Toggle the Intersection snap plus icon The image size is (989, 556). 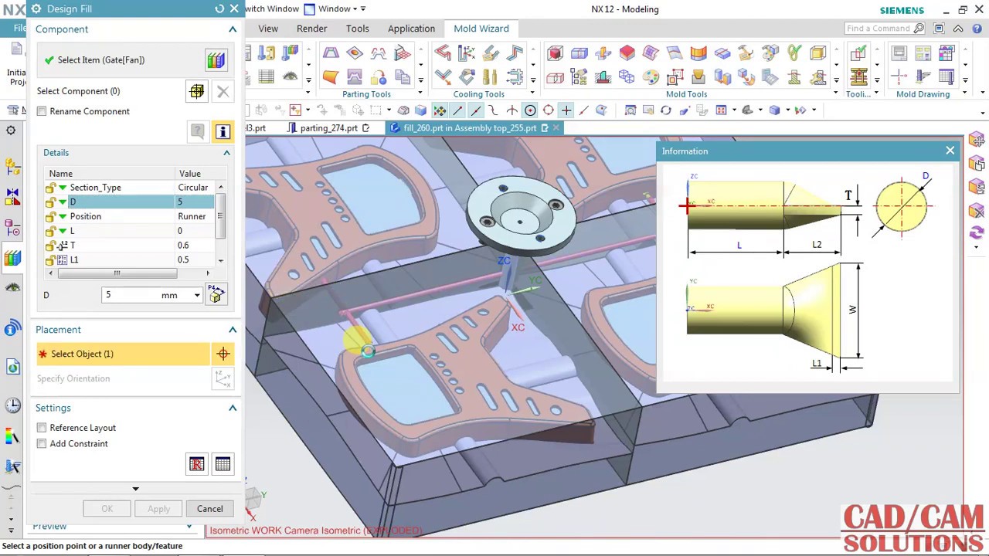(566, 110)
